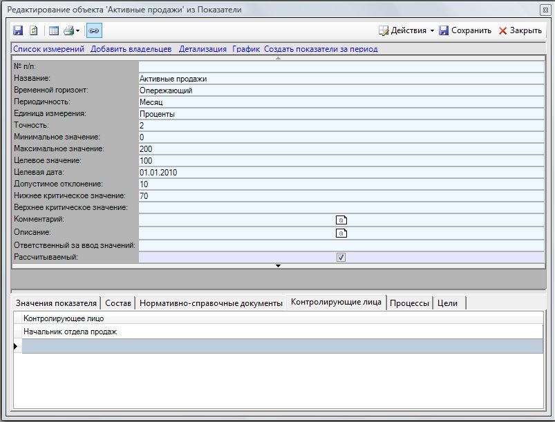The width and height of the screenshot is (555, 422).
Task: Open the Список измерений link
Action: (x=48, y=49)
